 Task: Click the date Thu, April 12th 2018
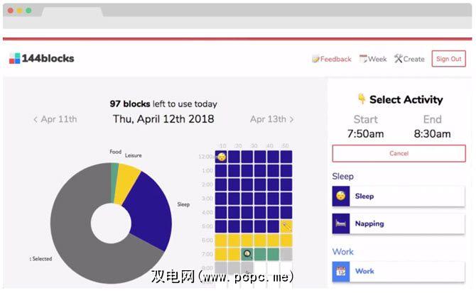tap(163, 119)
